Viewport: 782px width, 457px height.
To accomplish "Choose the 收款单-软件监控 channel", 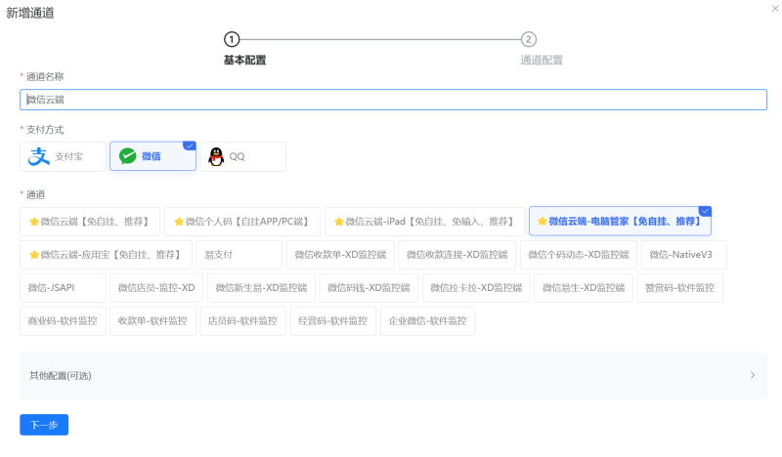I will click(x=152, y=321).
